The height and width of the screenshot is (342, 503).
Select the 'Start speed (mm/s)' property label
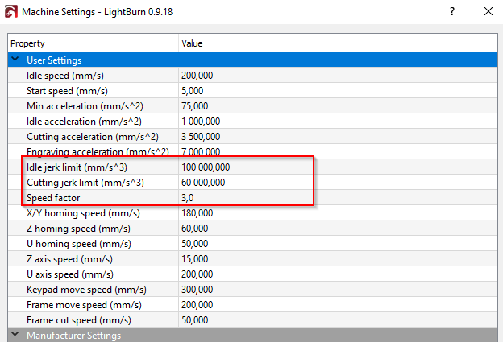[67, 91]
